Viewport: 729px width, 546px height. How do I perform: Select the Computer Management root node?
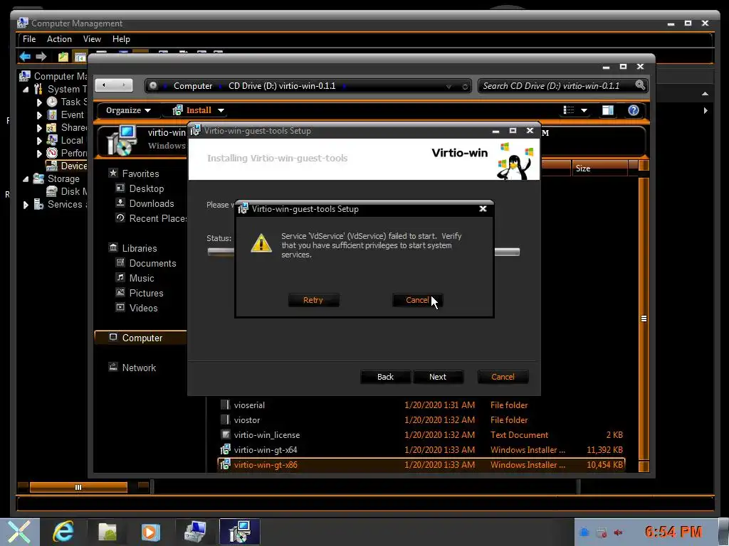click(x=53, y=76)
